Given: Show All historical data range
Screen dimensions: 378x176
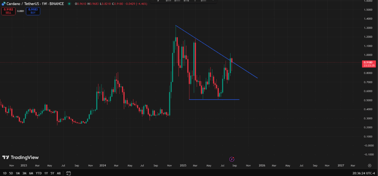Looking at the screenshot, I should (x=59, y=173).
